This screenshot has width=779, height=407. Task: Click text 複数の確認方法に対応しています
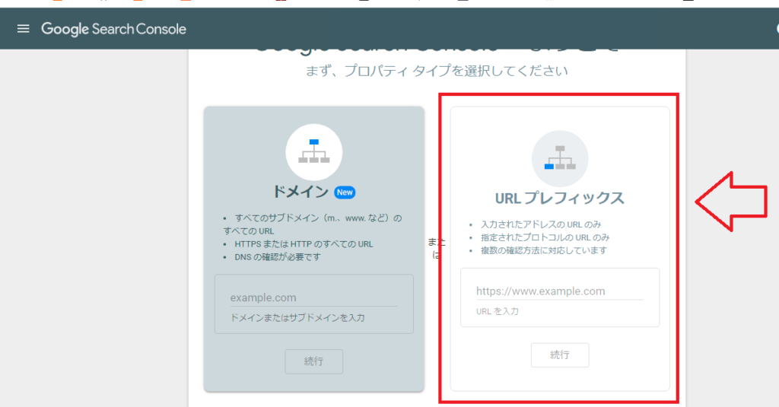point(544,250)
